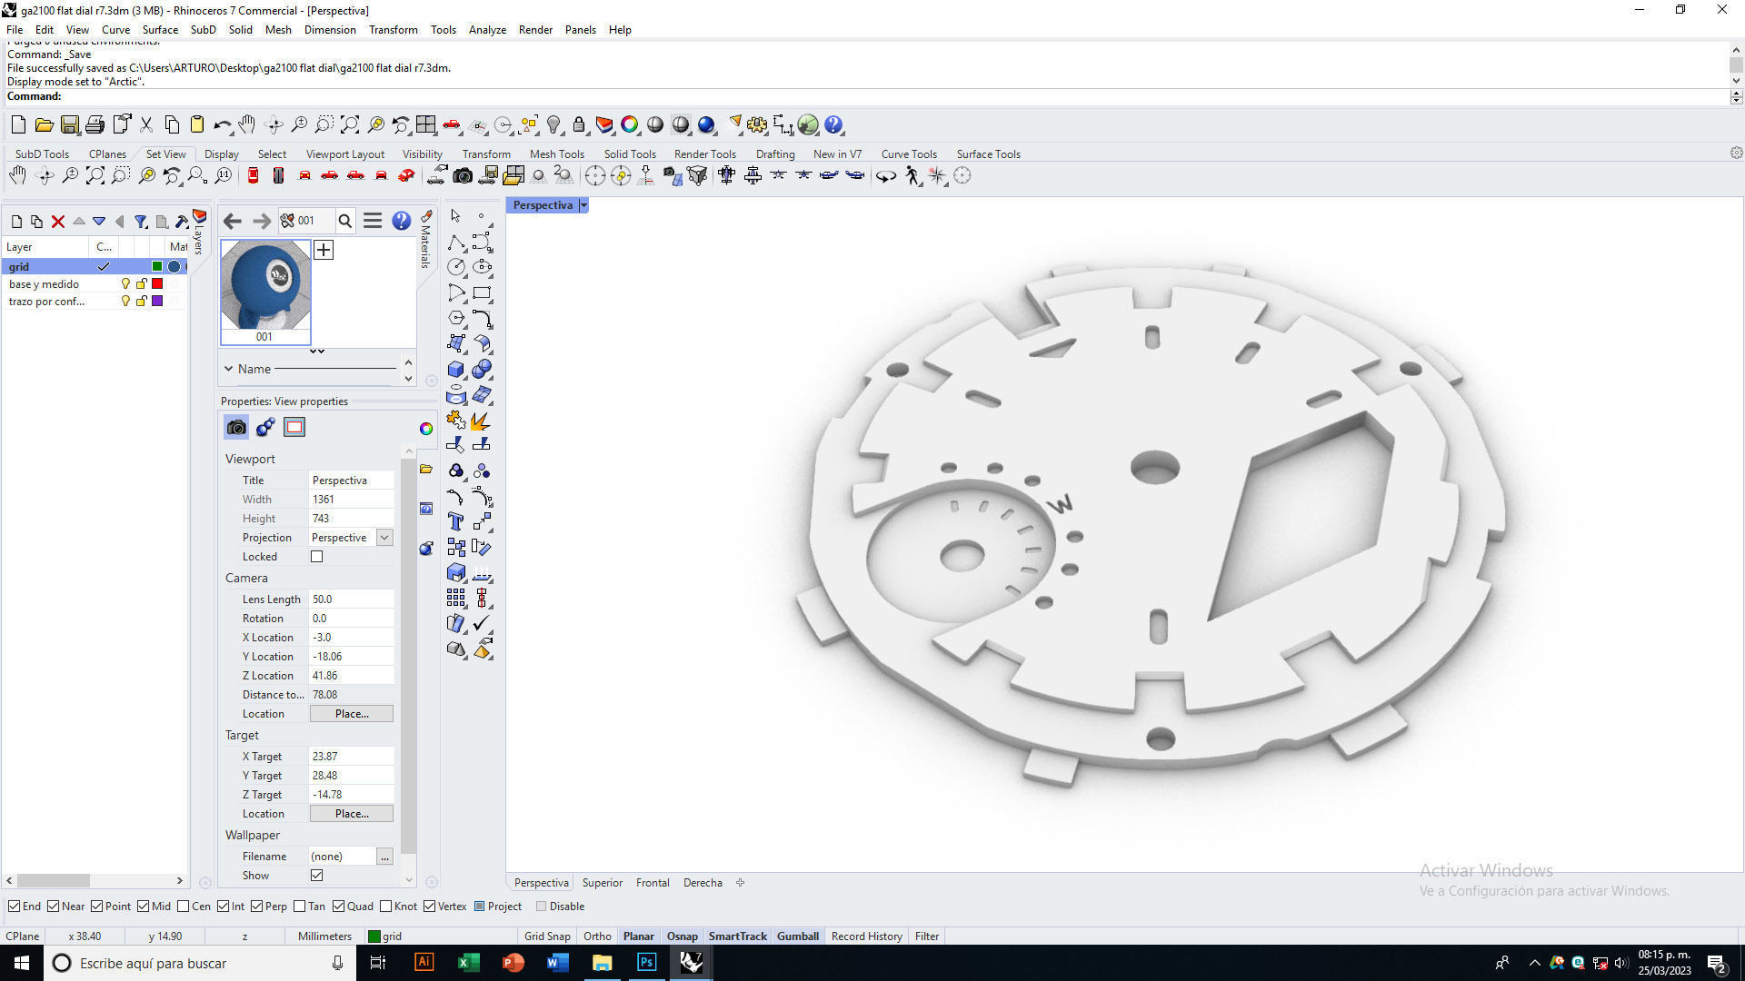This screenshot has height=981, width=1745.
Task: Uncheck the wallpaper Show checkbox
Action: click(316, 875)
